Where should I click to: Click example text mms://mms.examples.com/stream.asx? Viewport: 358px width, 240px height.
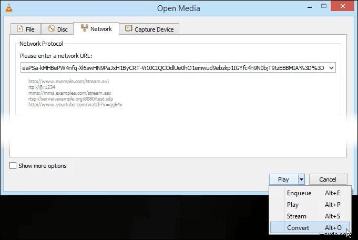(70, 93)
